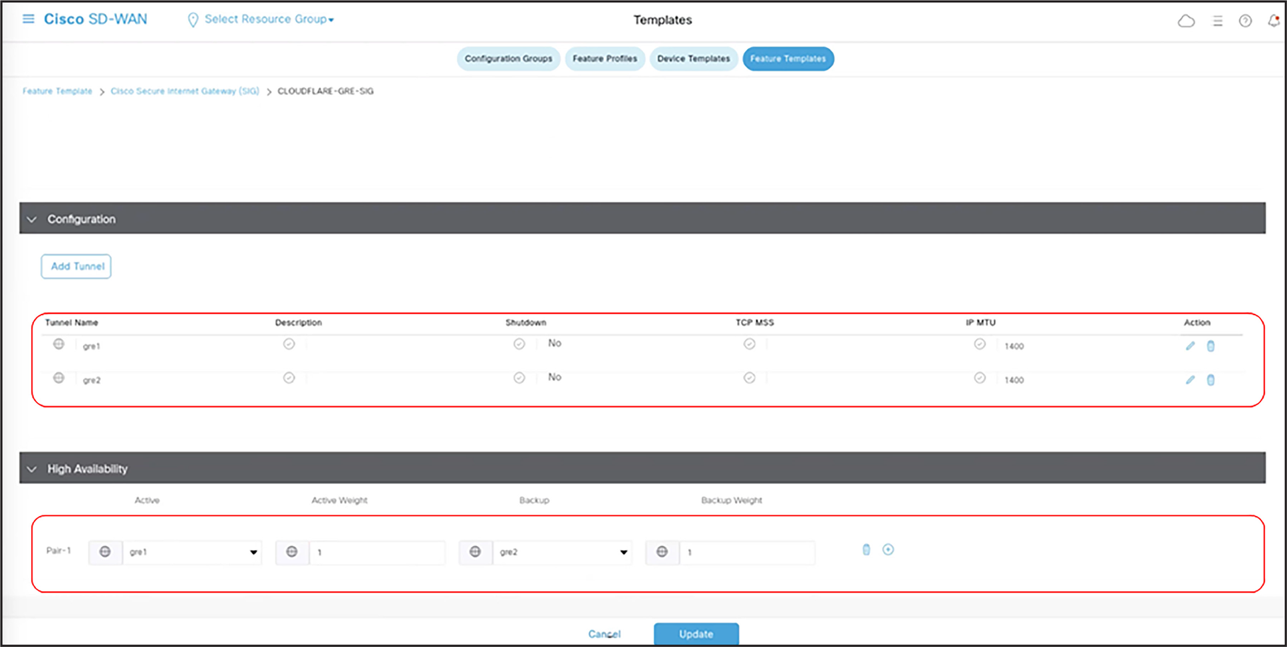Screen dimensions: 1287x647
Task: Click the Update button
Action: click(x=696, y=634)
